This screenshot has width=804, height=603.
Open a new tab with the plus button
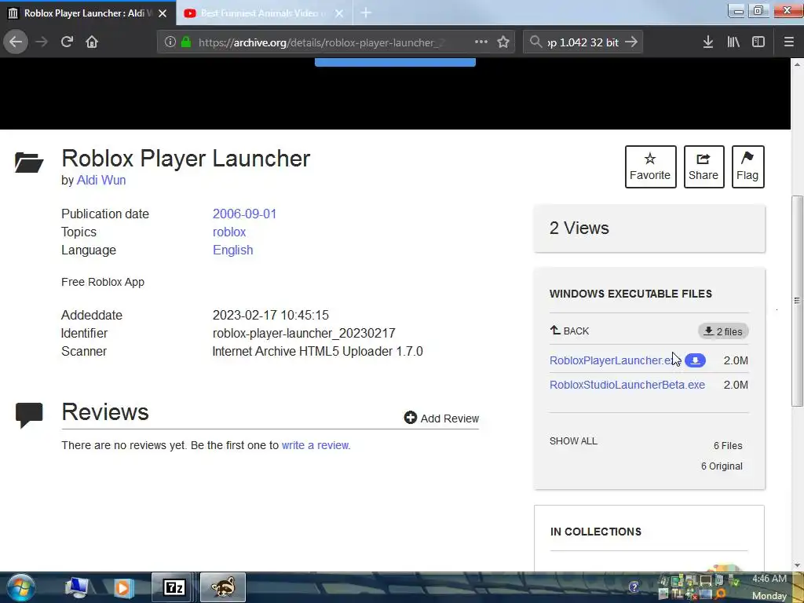(x=366, y=13)
